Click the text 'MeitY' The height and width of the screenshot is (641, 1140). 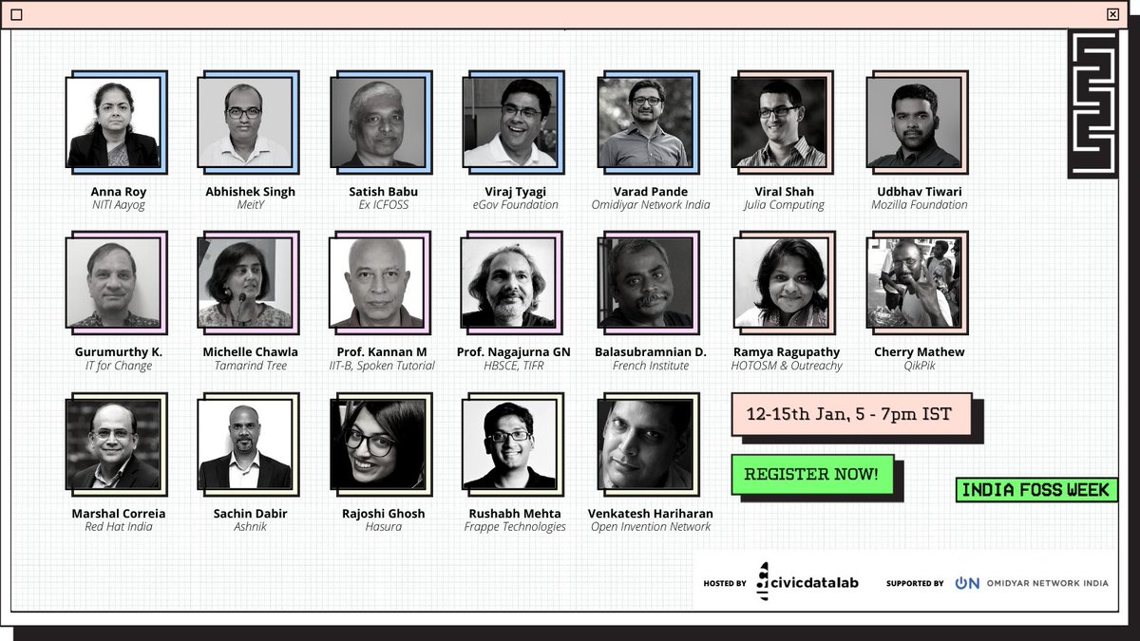[x=250, y=205]
